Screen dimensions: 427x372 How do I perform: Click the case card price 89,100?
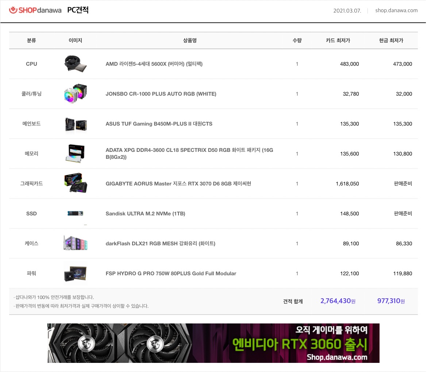[x=351, y=244]
